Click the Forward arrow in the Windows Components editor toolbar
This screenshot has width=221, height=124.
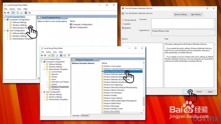[45, 56]
